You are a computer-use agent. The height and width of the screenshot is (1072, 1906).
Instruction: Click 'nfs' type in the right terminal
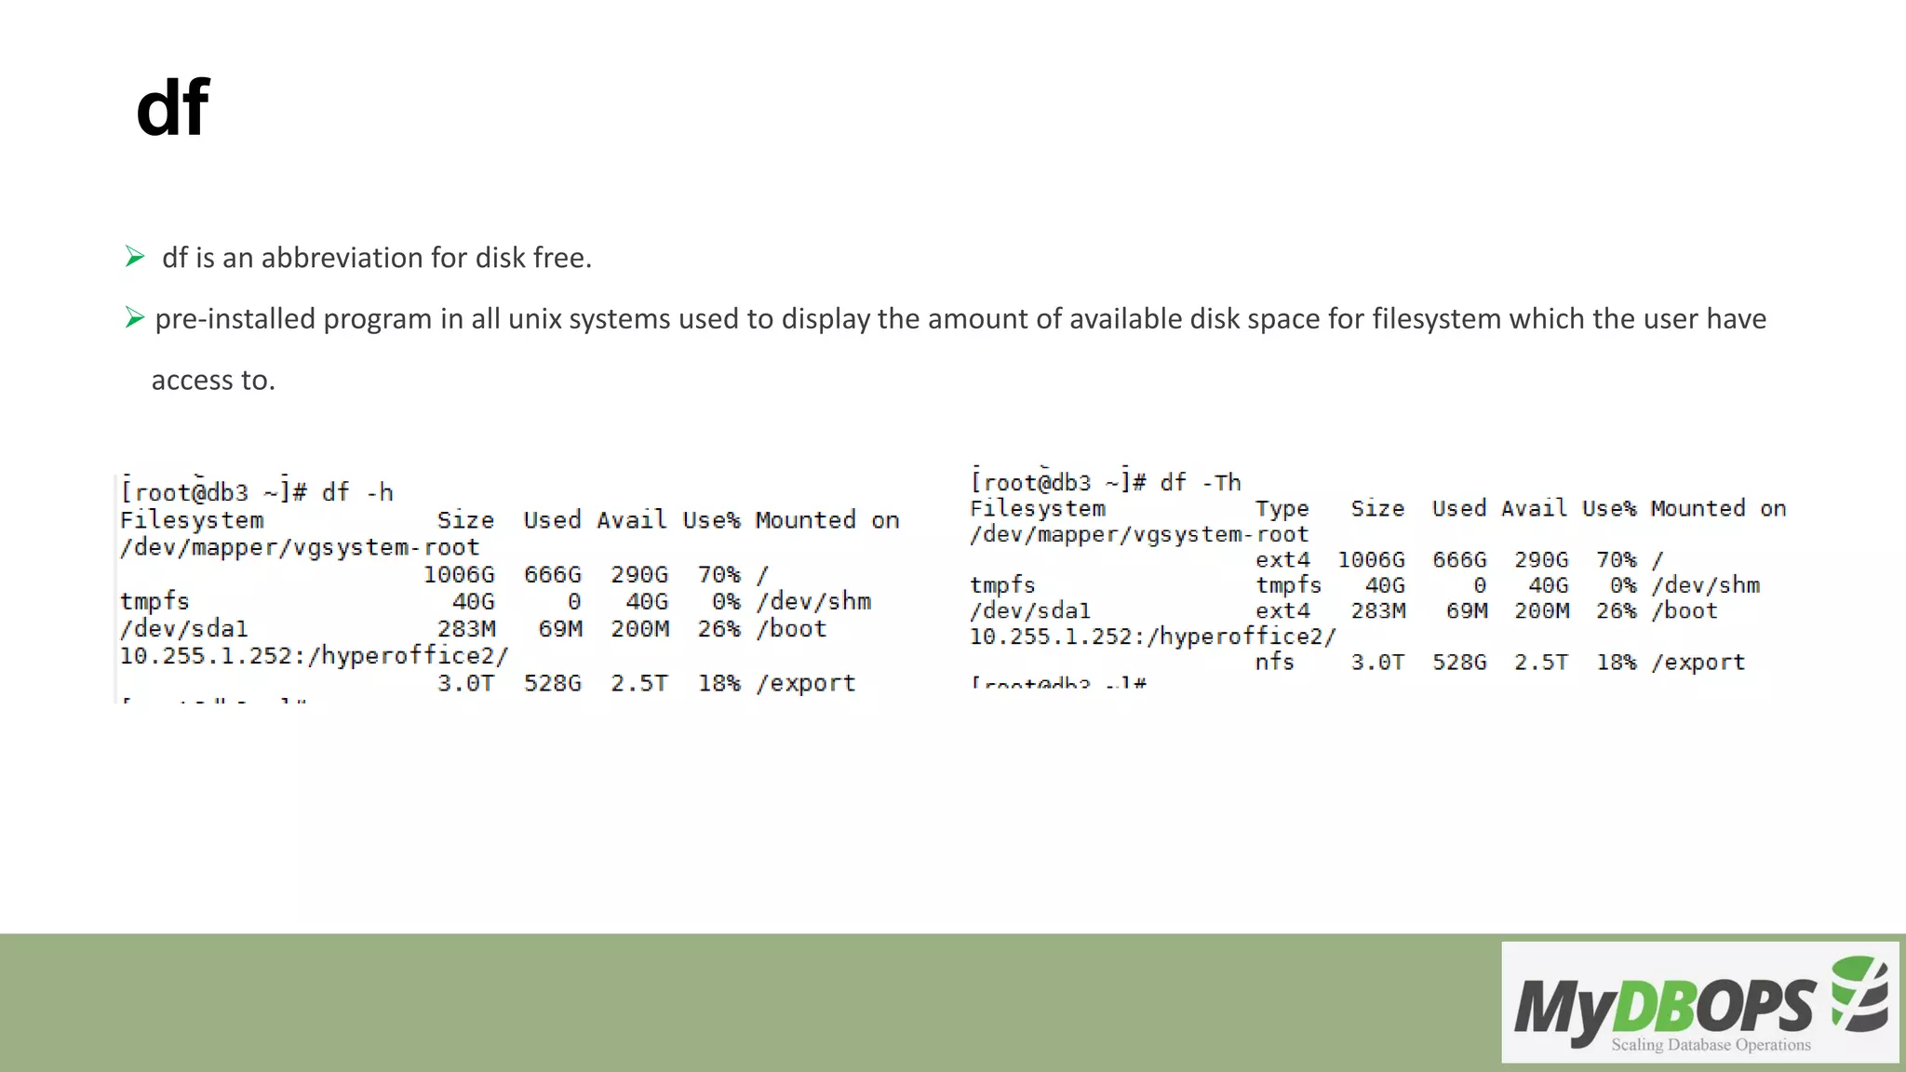(x=1274, y=662)
